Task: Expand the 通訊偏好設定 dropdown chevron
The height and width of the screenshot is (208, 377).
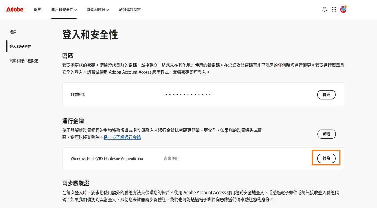Action: click(x=143, y=9)
